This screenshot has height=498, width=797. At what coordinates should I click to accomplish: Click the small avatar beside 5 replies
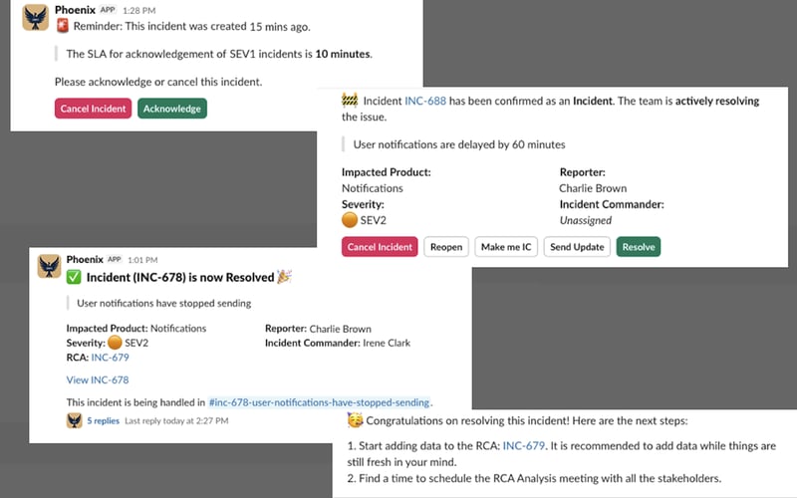coord(74,421)
